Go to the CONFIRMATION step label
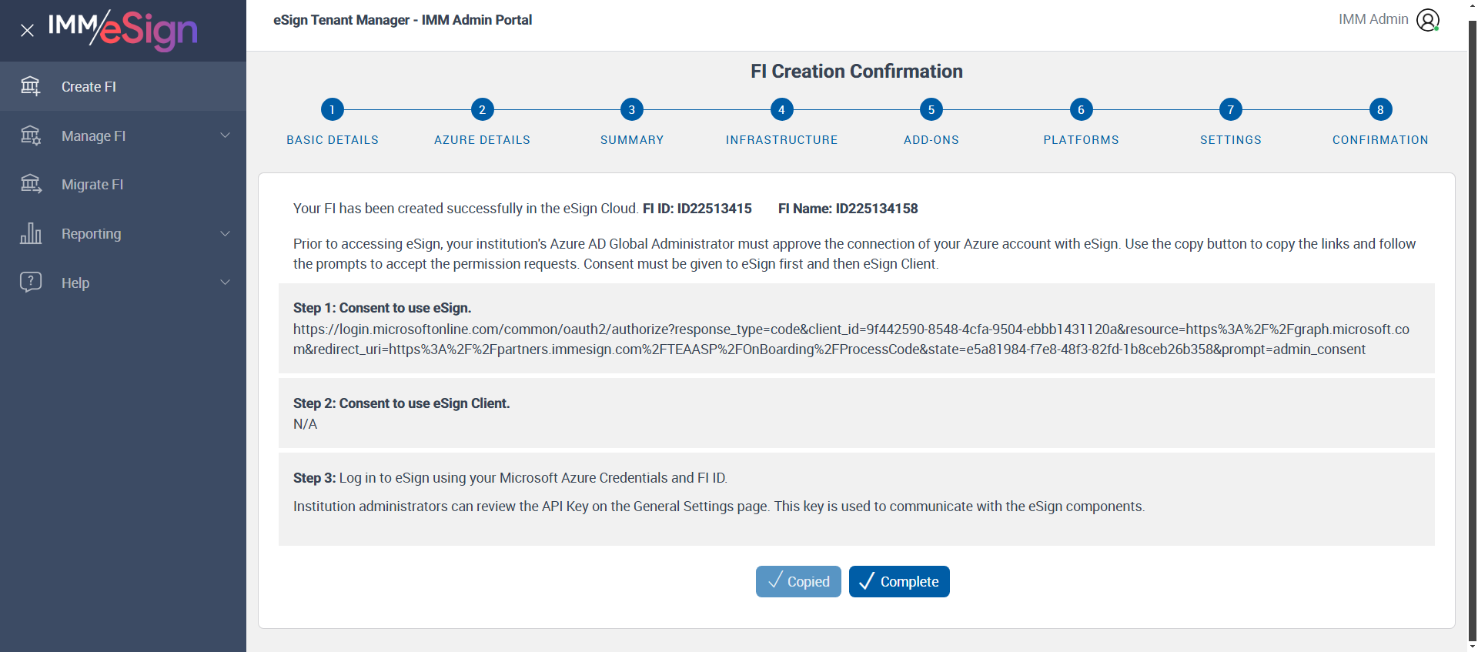Screen dimensions: 1478x652 [x=1380, y=140]
